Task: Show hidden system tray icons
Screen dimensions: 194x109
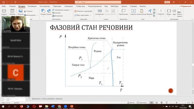Action: pyautogui.click(x=163, y=107)
